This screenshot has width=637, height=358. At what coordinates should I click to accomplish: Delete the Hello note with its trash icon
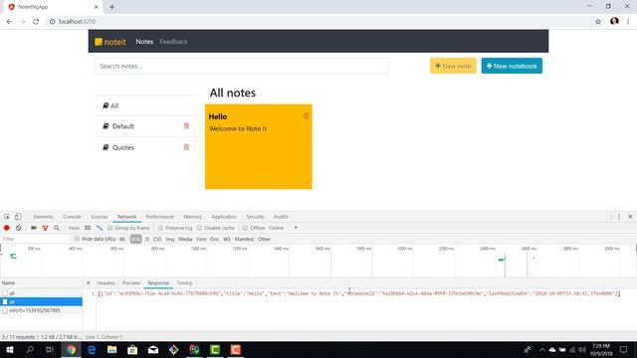[307, 116]
